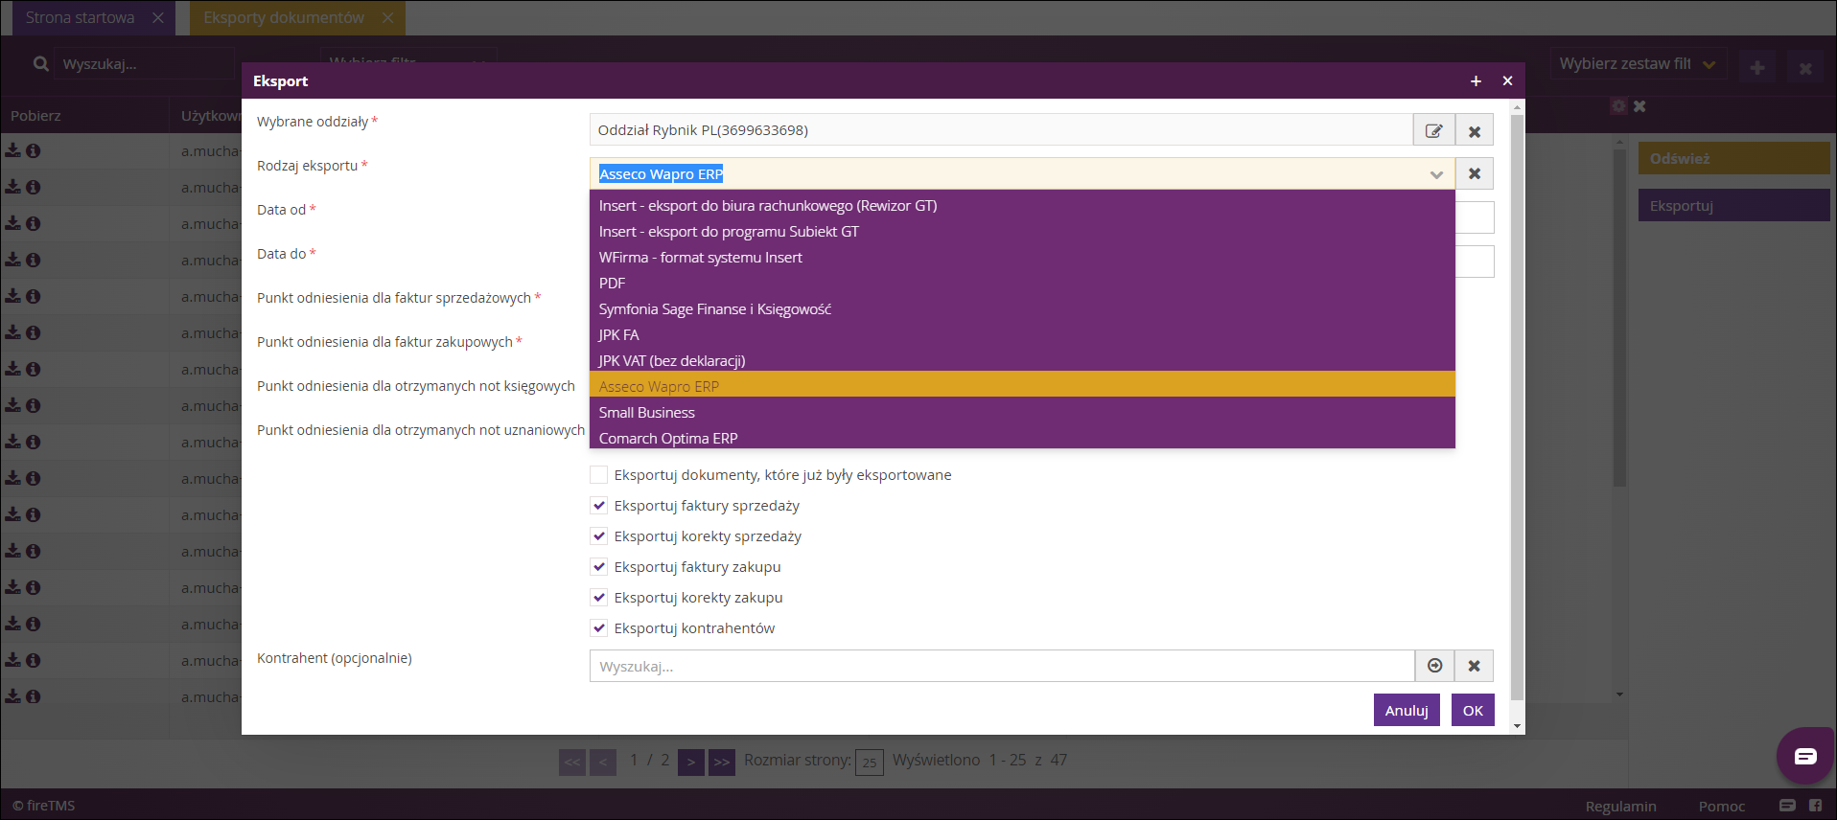The image size is (1837, 820).
Task: Select Eksporty dokumentów tab
Action: coord(284,17)
